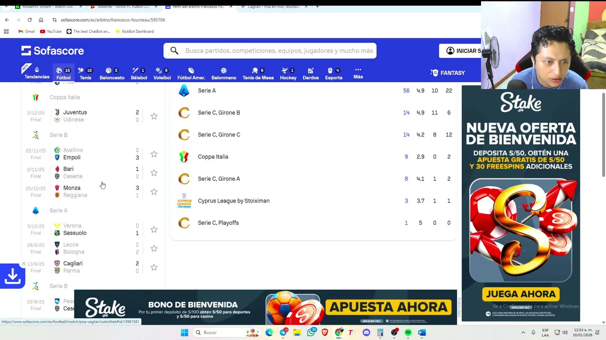Image resolution: width=606 pixels, height=340 pixels.
Task: Click the address bar URL
Action: tap(113, 20)
